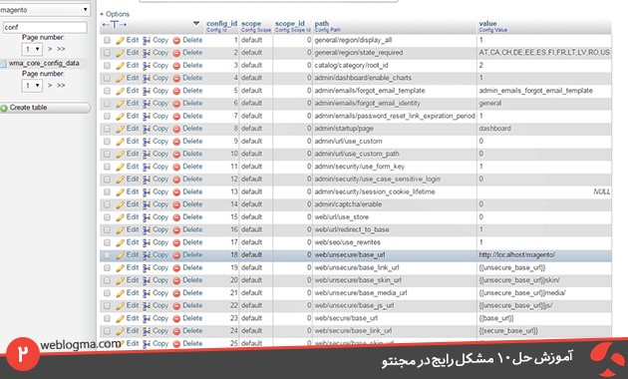The height and width of the screenshot is (379, 628).
Task: Click > below the wma_core_config_data page number
Action: (50, 86)
